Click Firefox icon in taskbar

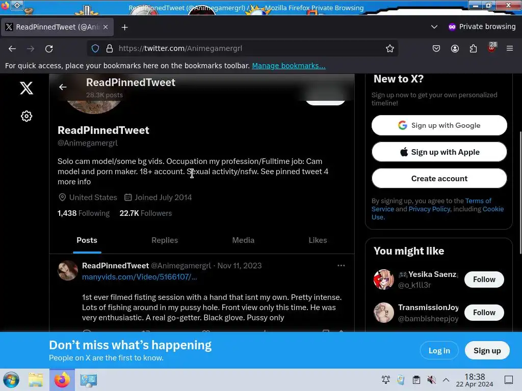coord(62,380)
